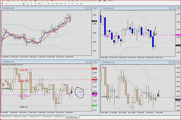
Task: Switch chart to MN timeframe
Action: pos(81,4)
